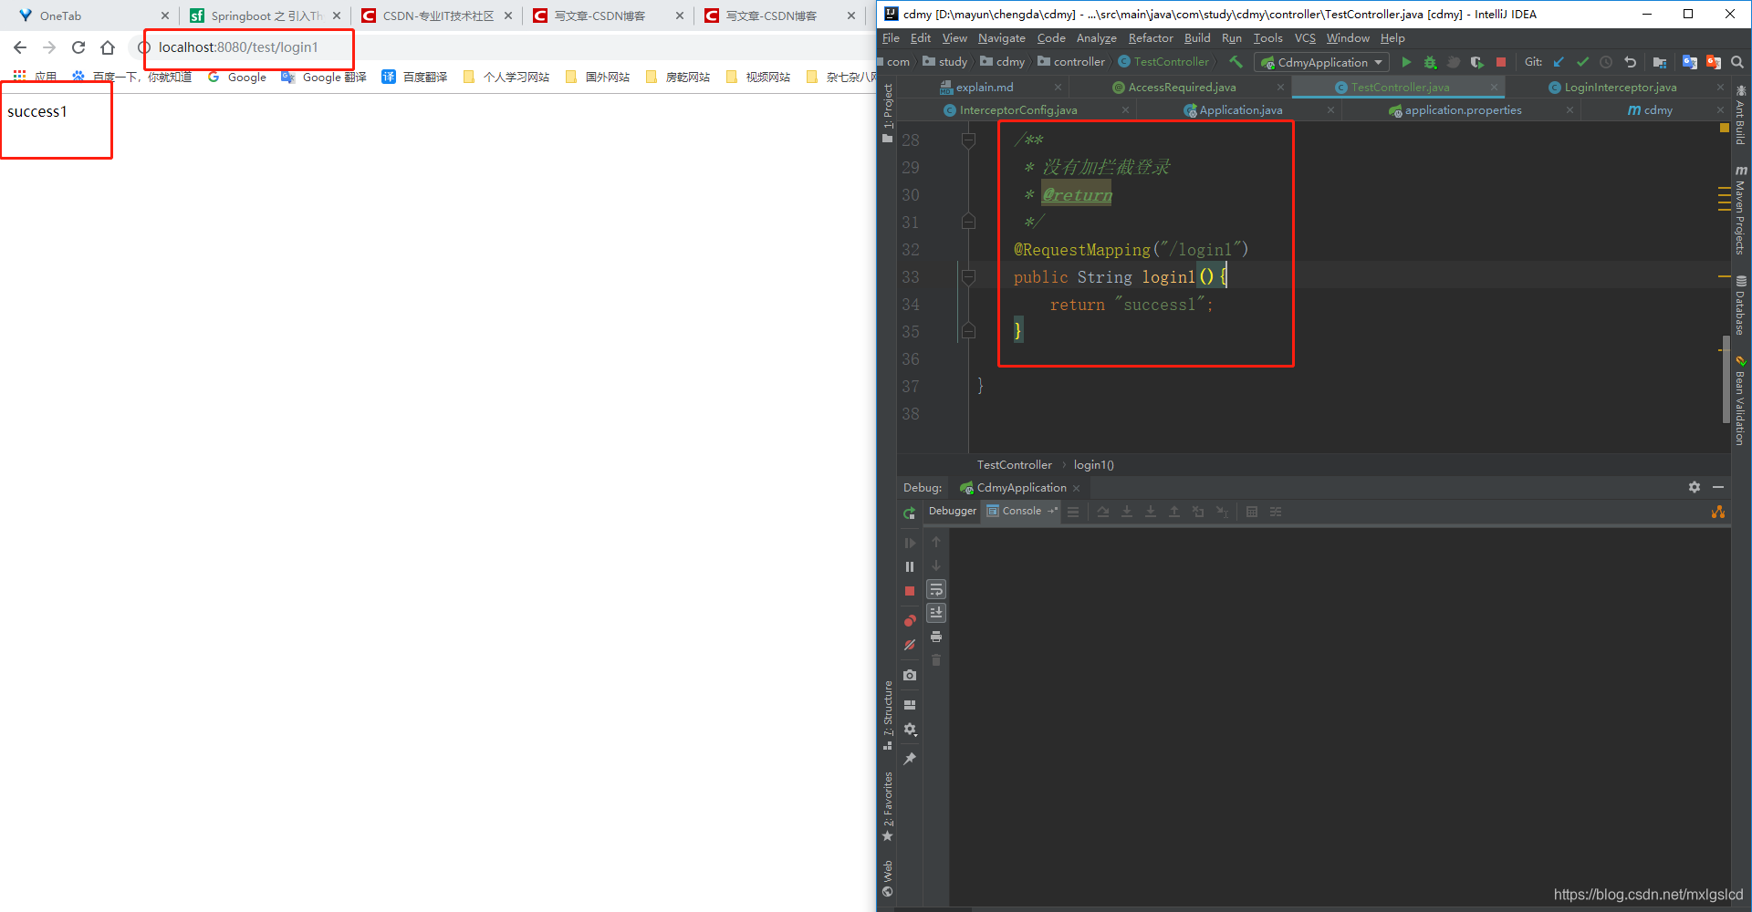Run CdmyApplication with green play icon

click(x=1406, y=62)
